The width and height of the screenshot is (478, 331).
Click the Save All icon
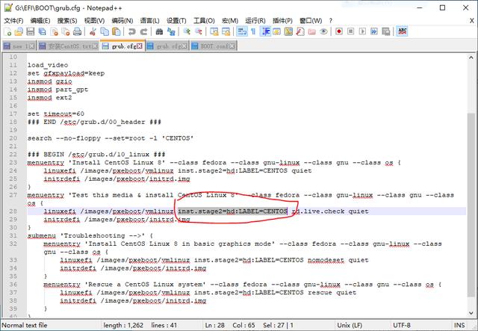click(x=42, y=31)
